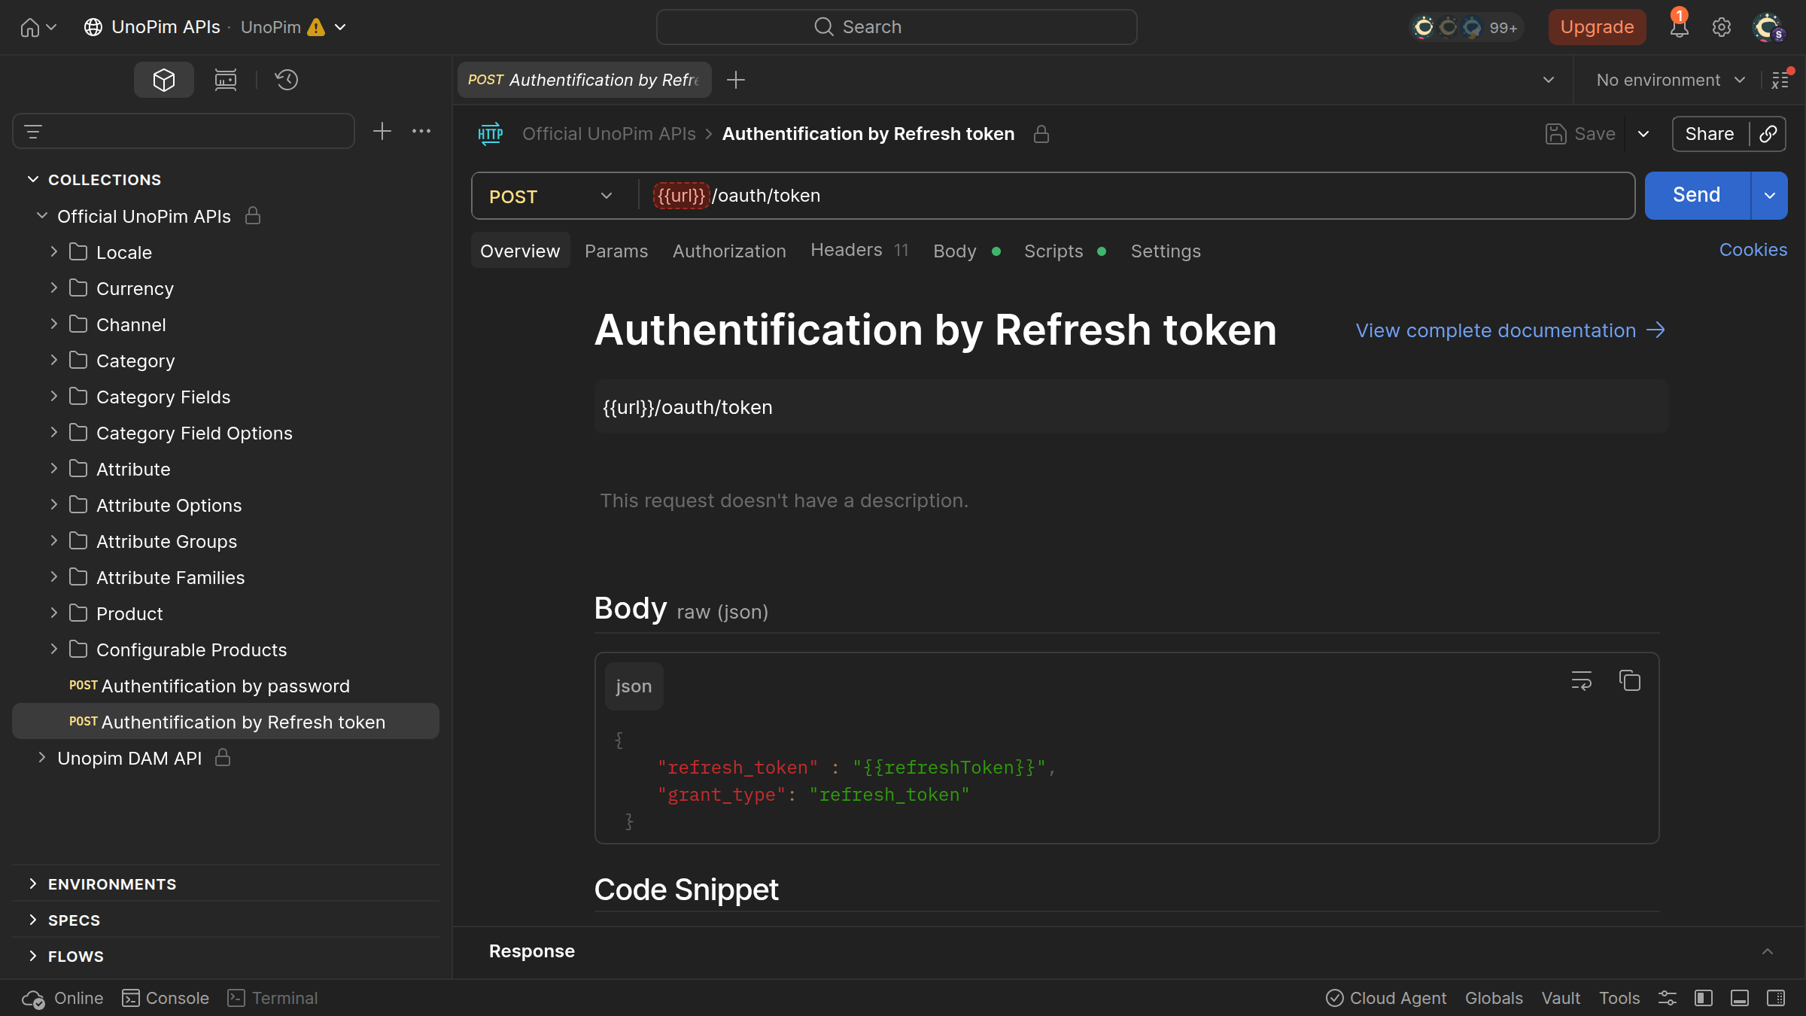
Task: Open the Terminal panel
Action: (x=273, y=998)
